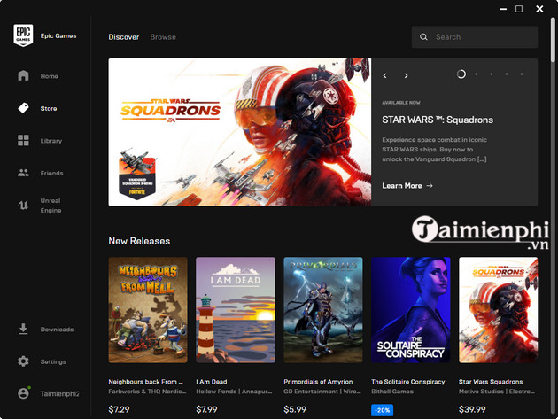Open Neighbours from Hell cover thumbnail
Viewport: 558px width, 419px height.
coord(148,310)
